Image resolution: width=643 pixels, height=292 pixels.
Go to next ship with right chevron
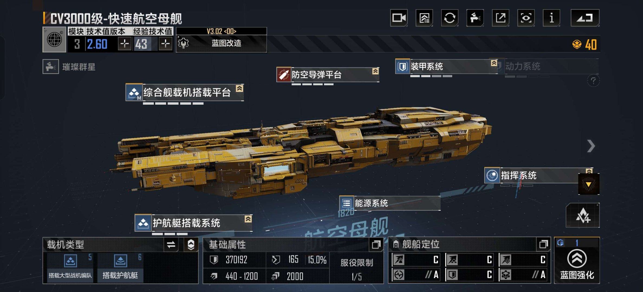point(591,146)
